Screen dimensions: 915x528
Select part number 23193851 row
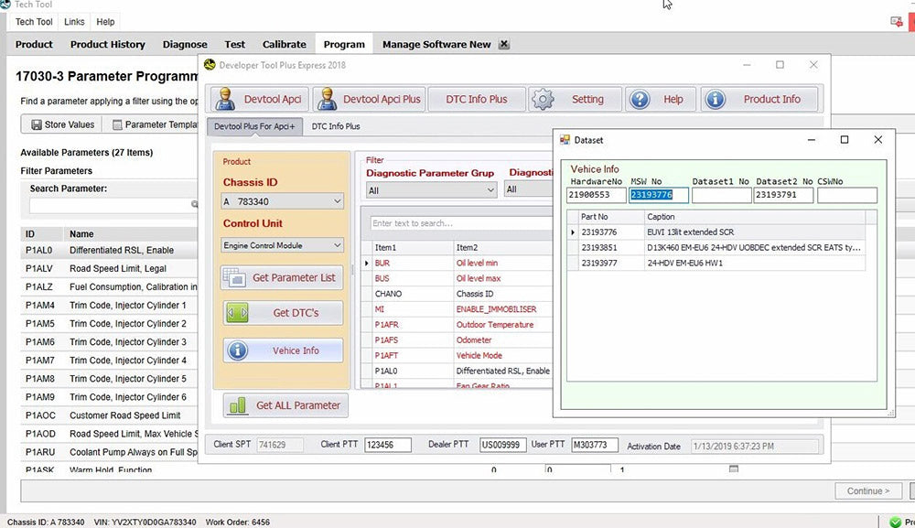point(599,247)
